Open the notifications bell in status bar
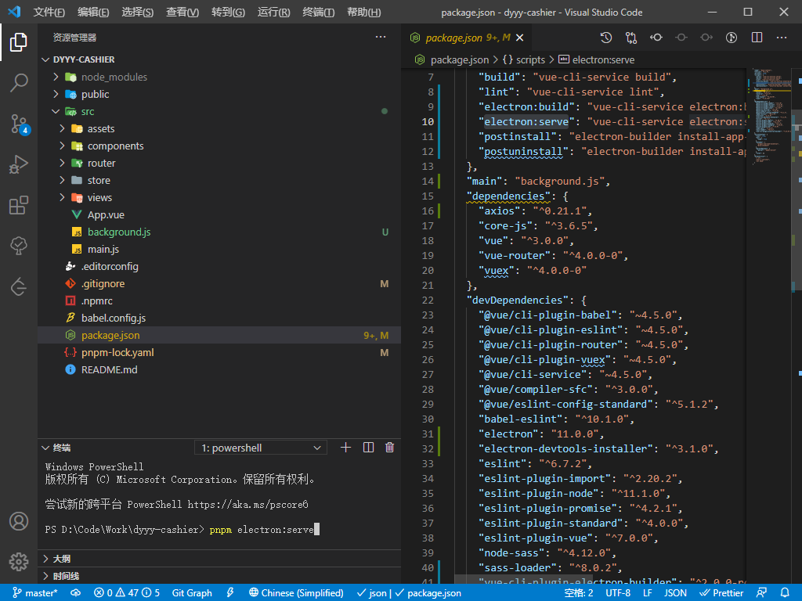 pyautogui.click(x=785, y=593)
